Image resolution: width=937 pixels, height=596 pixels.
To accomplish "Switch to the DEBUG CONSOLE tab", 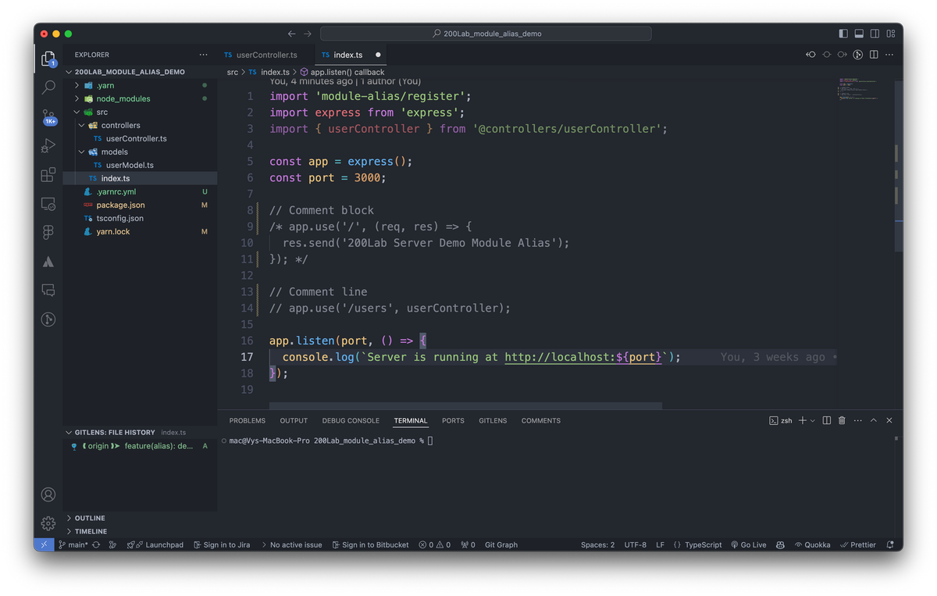I will [351, 420].
